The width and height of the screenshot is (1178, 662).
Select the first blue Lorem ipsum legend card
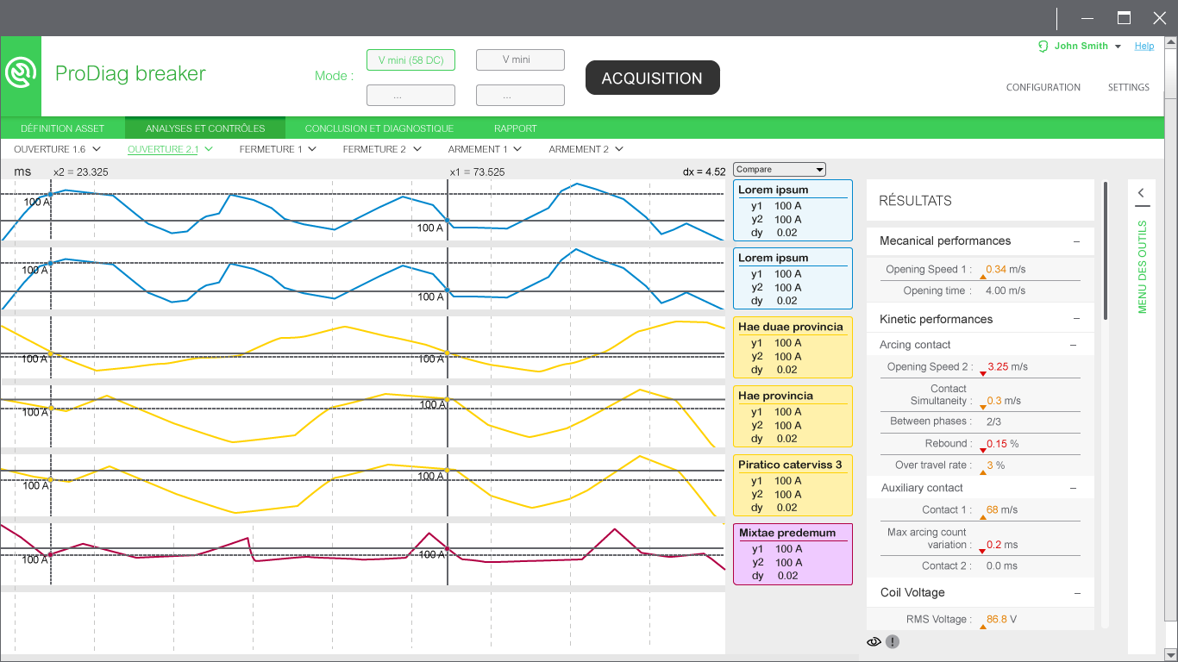point(793,210)
